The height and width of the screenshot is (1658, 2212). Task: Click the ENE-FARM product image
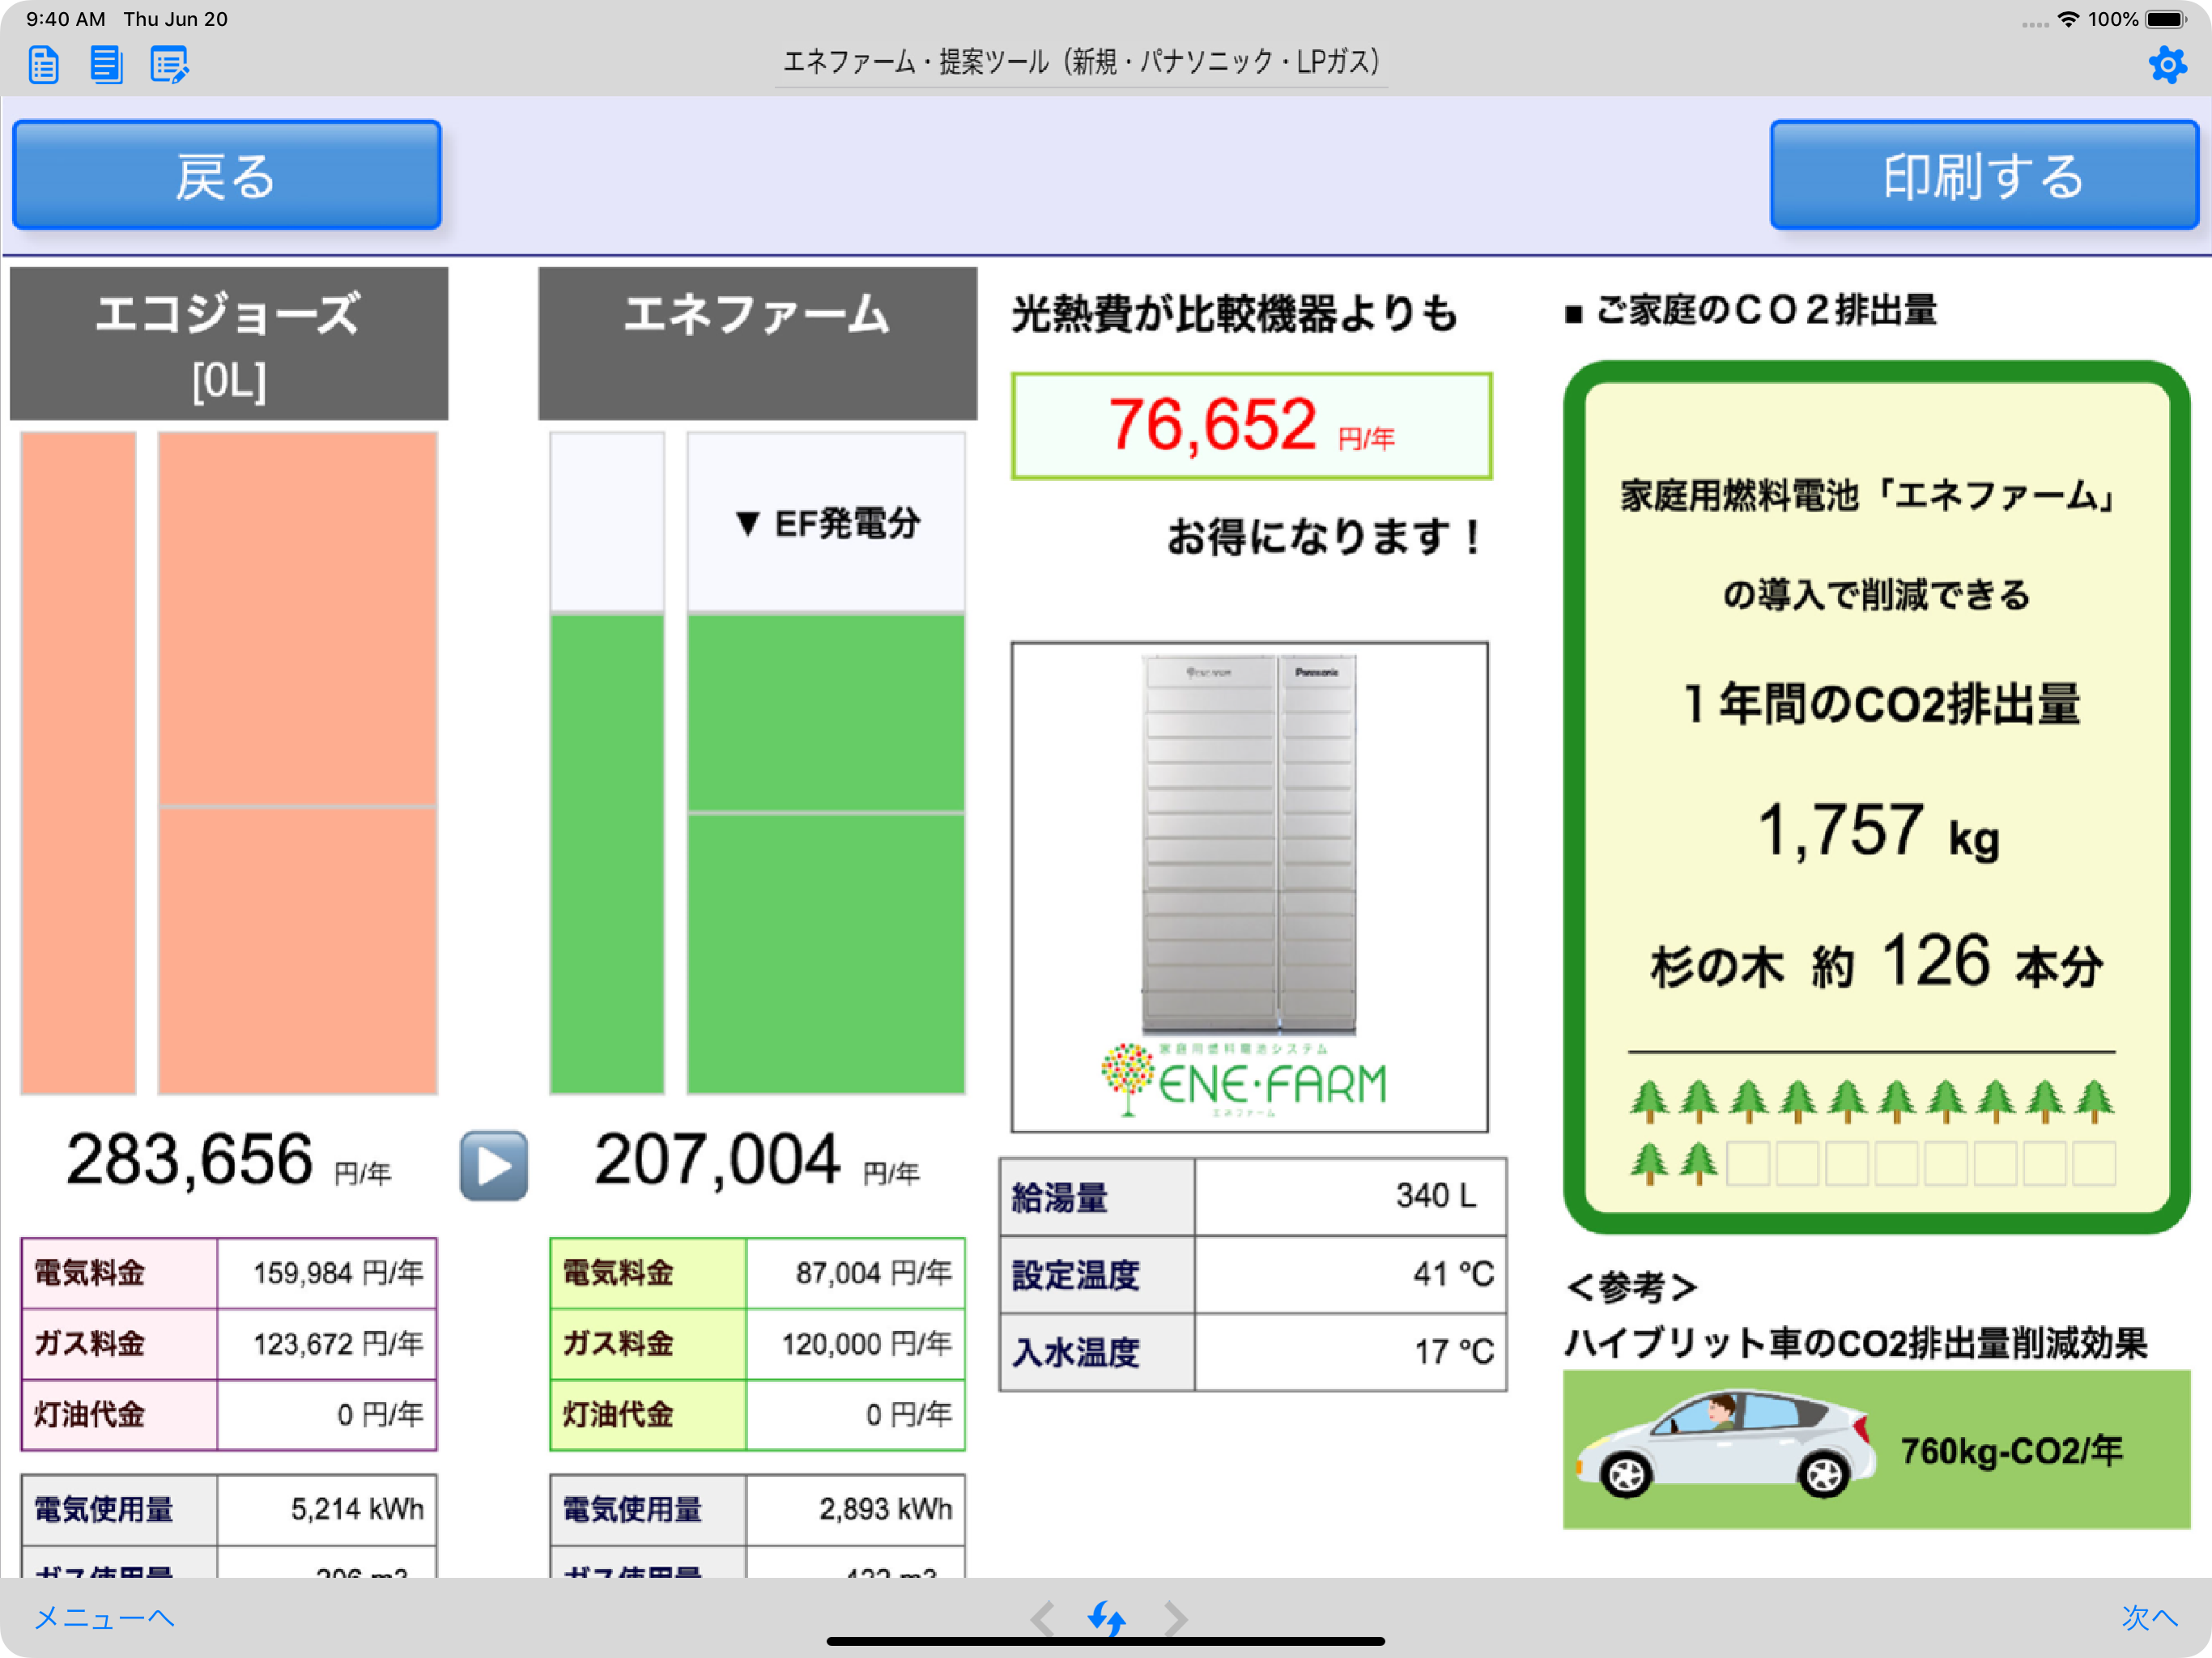(1249, 887)
